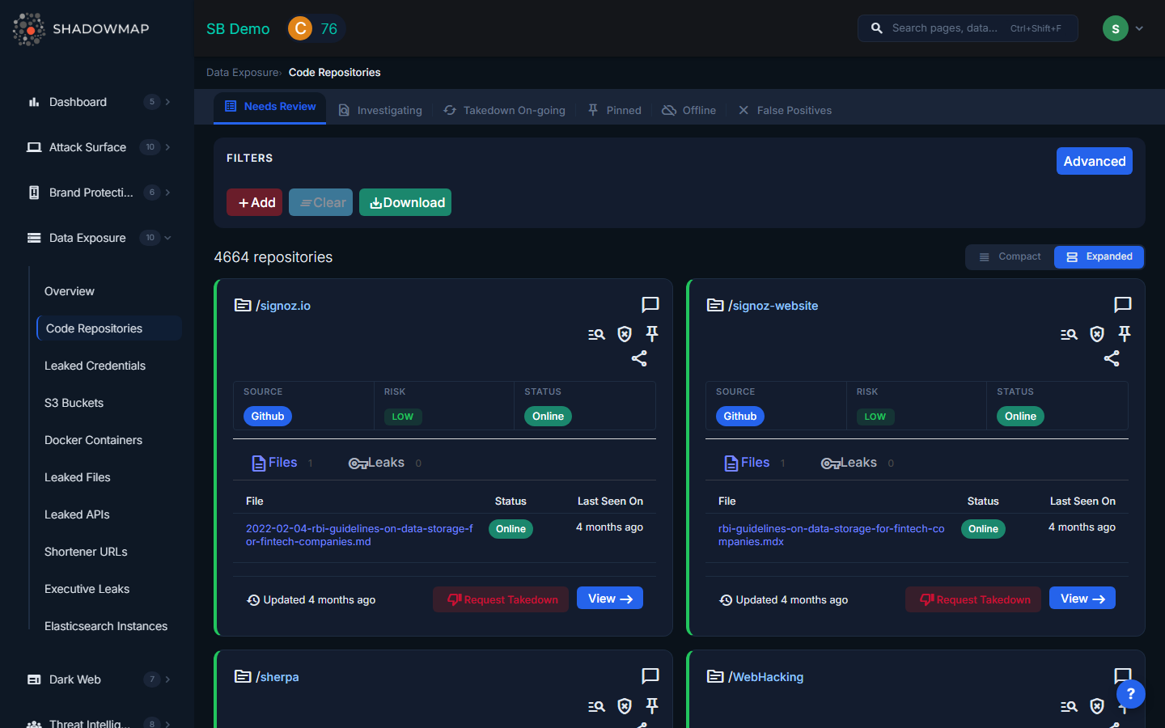Switch to the Investigating tab
Viewport: 1165px width, 728px height.
pos(380,110)
